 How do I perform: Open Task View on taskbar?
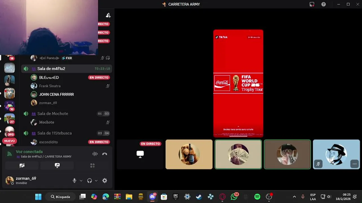tap(82, 197)
